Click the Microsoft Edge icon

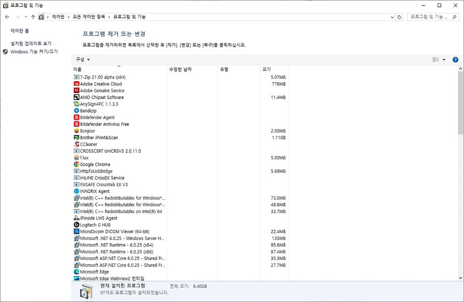click(76, 272)
